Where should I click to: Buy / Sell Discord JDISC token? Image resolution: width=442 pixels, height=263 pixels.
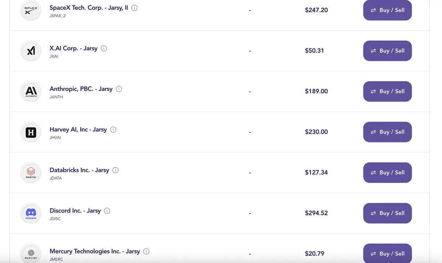387,213
